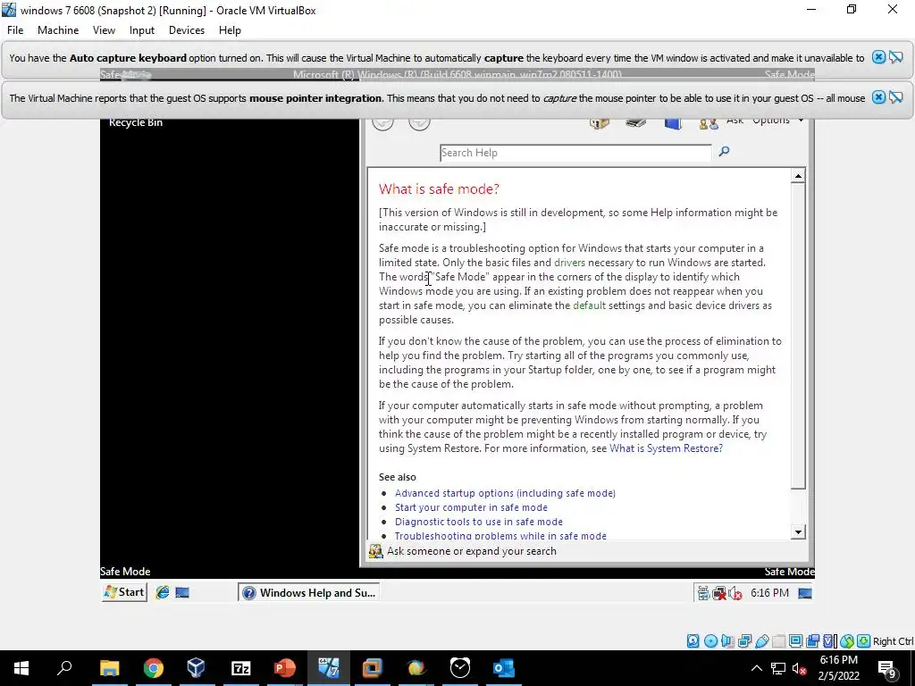Open the VirtualBox Help menu
The width and height of the screenshot is (915, 686).
(x=230, y=30)
